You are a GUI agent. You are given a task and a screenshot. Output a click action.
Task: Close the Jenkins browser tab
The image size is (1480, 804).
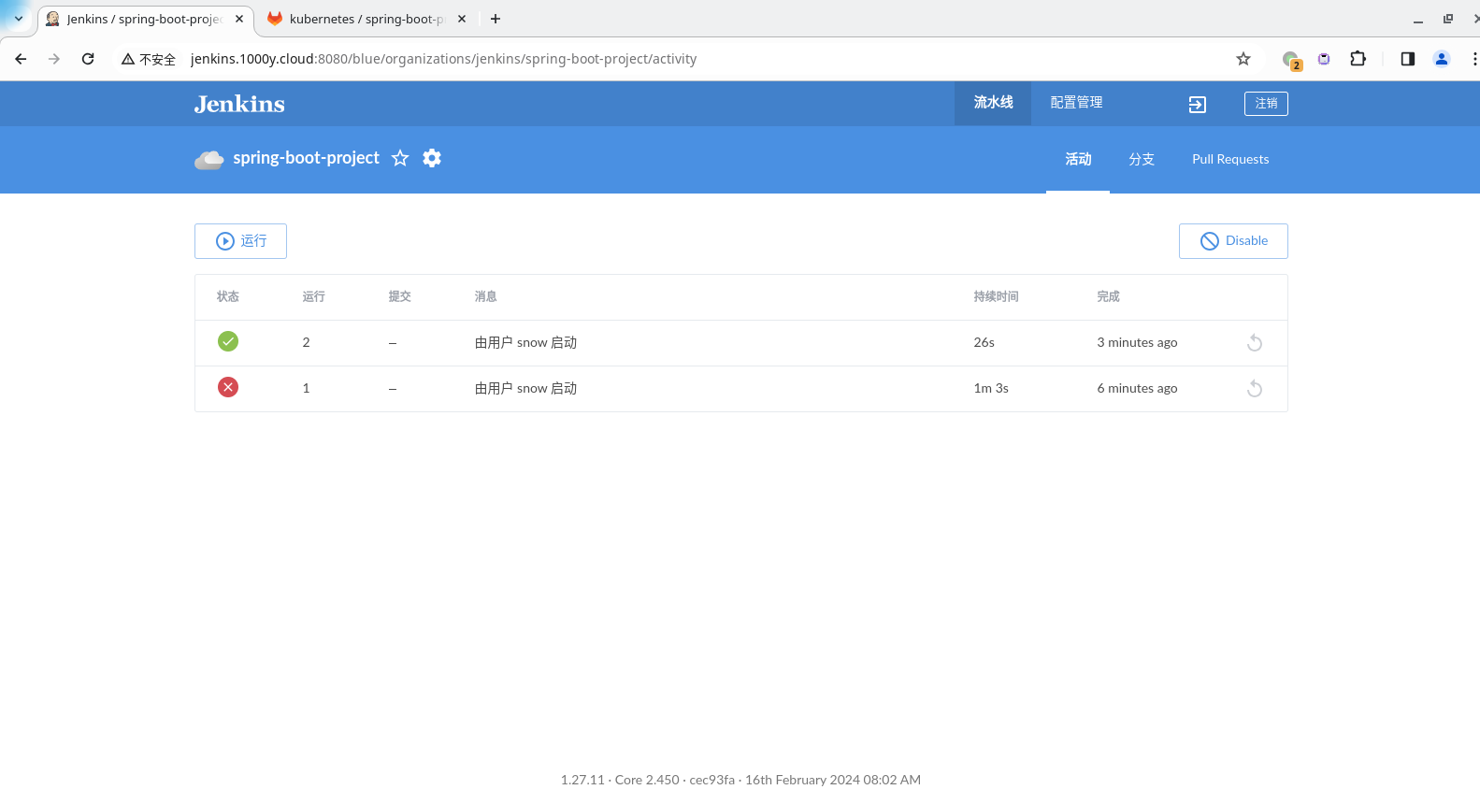239,19
